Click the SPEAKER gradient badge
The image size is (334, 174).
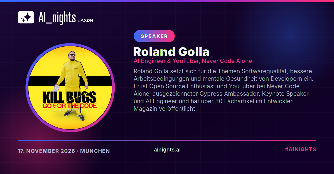[x=154, y=36]
